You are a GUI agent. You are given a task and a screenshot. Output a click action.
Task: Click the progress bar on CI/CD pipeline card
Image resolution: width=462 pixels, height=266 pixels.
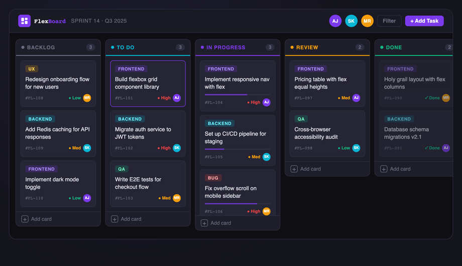click(238, 149)
